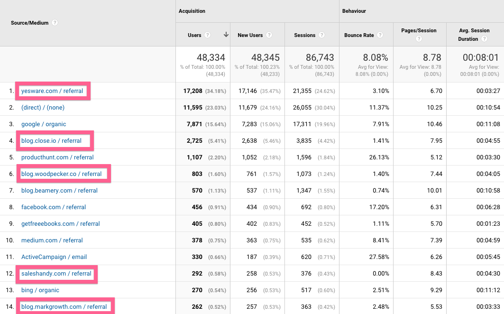Open medium.com / referral link
Screen dimensions: 504x314
(52, 240)
